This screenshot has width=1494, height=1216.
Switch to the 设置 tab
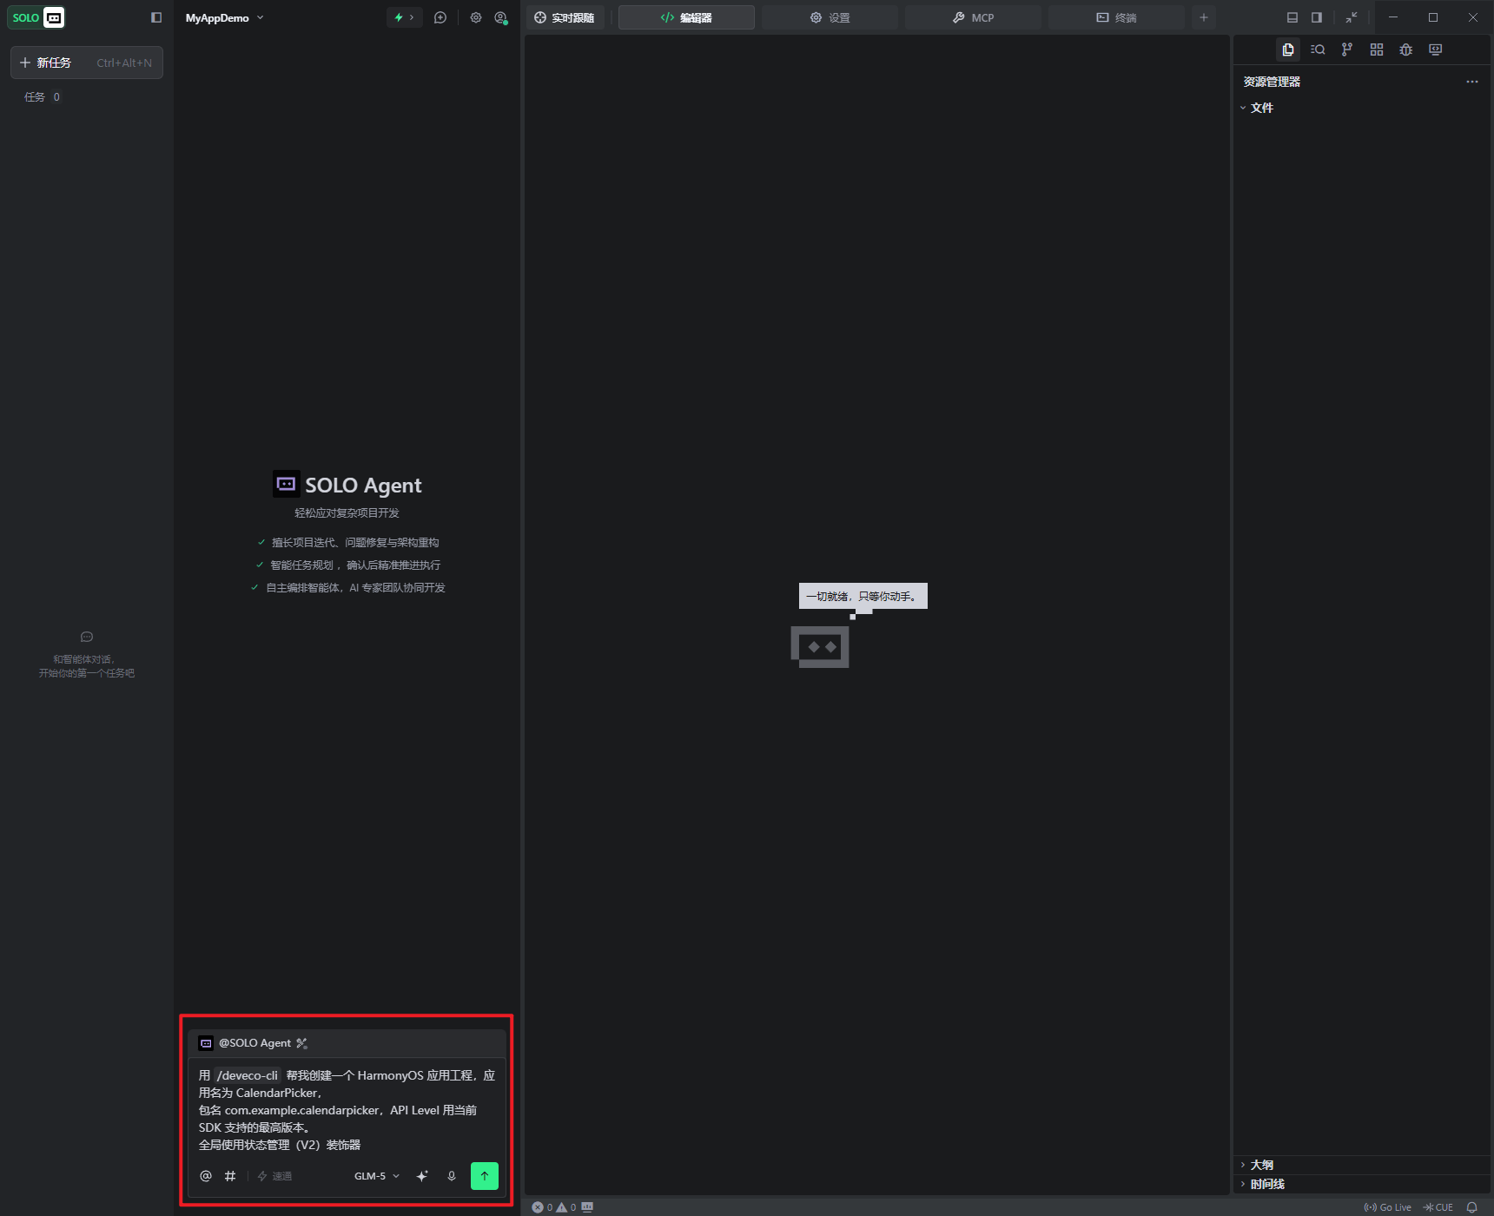click(x=830, y=17)
